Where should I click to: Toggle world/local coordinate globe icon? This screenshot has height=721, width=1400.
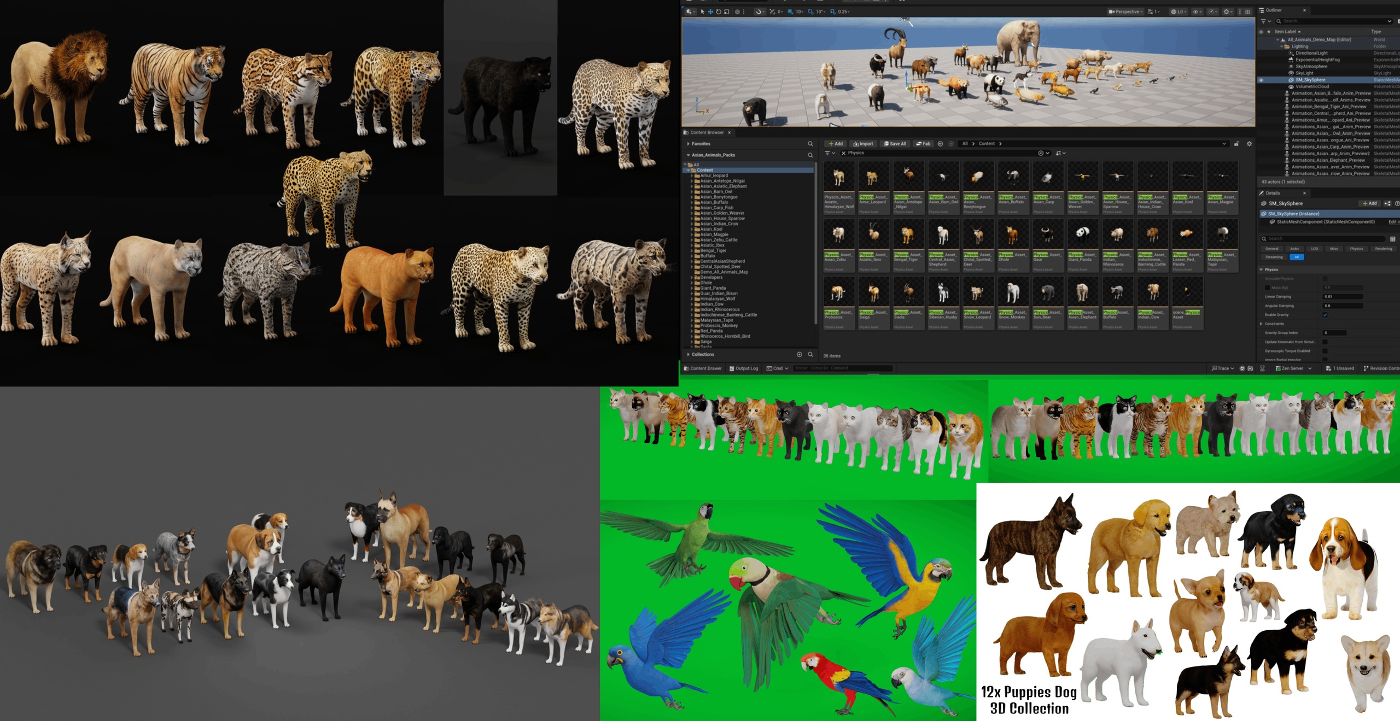737,11
